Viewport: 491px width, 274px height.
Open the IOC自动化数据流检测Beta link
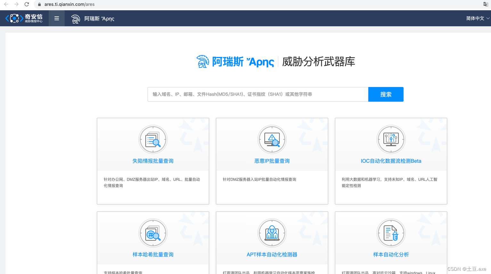pyautogui.click(x=391, y=161)
